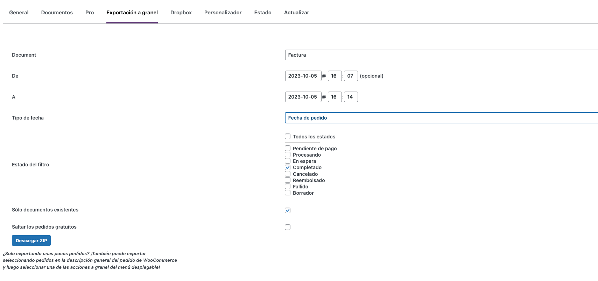Open the Tipo de fecha dropdown
This screenshot has height=281, width=598.
tap(441, 118)
